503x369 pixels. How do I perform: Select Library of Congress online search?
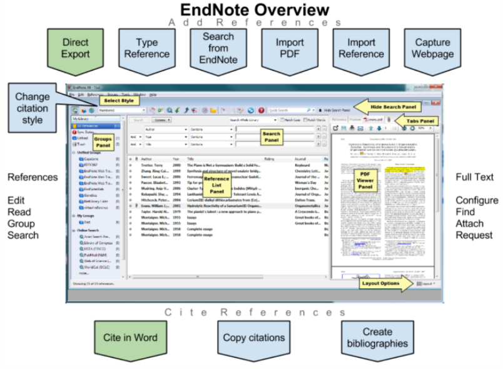tap(98, 243)
